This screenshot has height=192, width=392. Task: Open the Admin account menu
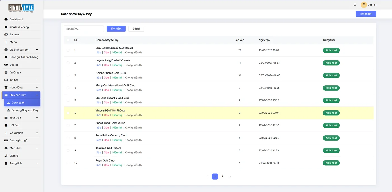(x=368, y=5)
